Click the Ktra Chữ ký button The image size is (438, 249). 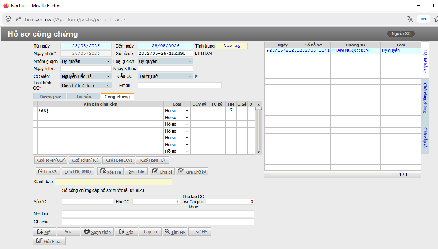pos(192,171)
